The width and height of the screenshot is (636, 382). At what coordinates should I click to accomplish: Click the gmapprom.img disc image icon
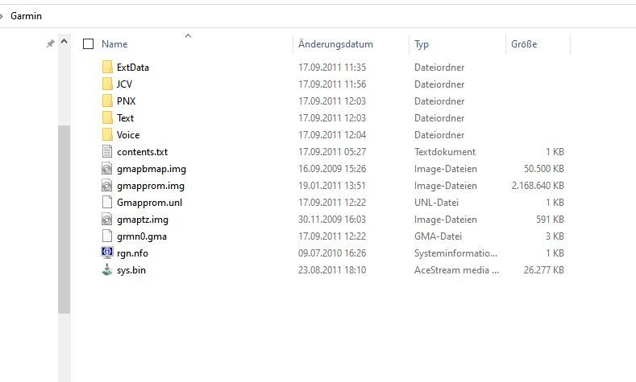106,186
